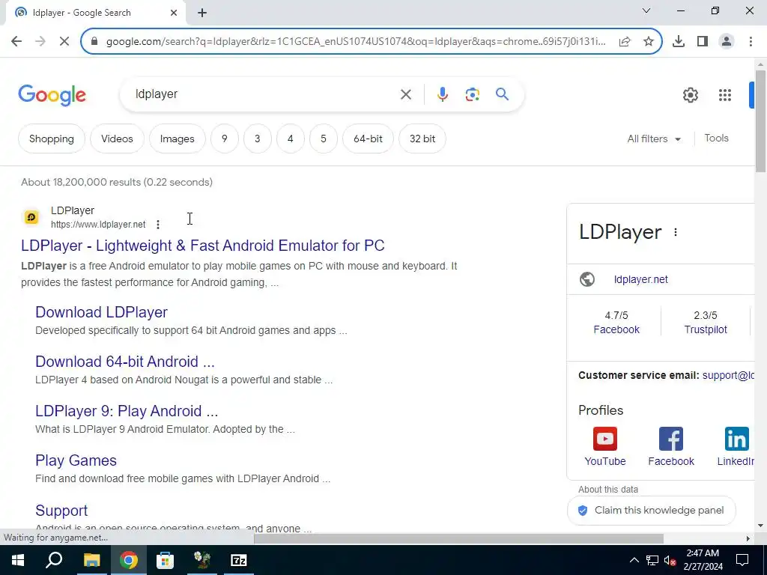The width and height of the screenshot is (767, 575).
Task: Filter results by Shopping
Action: pos(52,139)
